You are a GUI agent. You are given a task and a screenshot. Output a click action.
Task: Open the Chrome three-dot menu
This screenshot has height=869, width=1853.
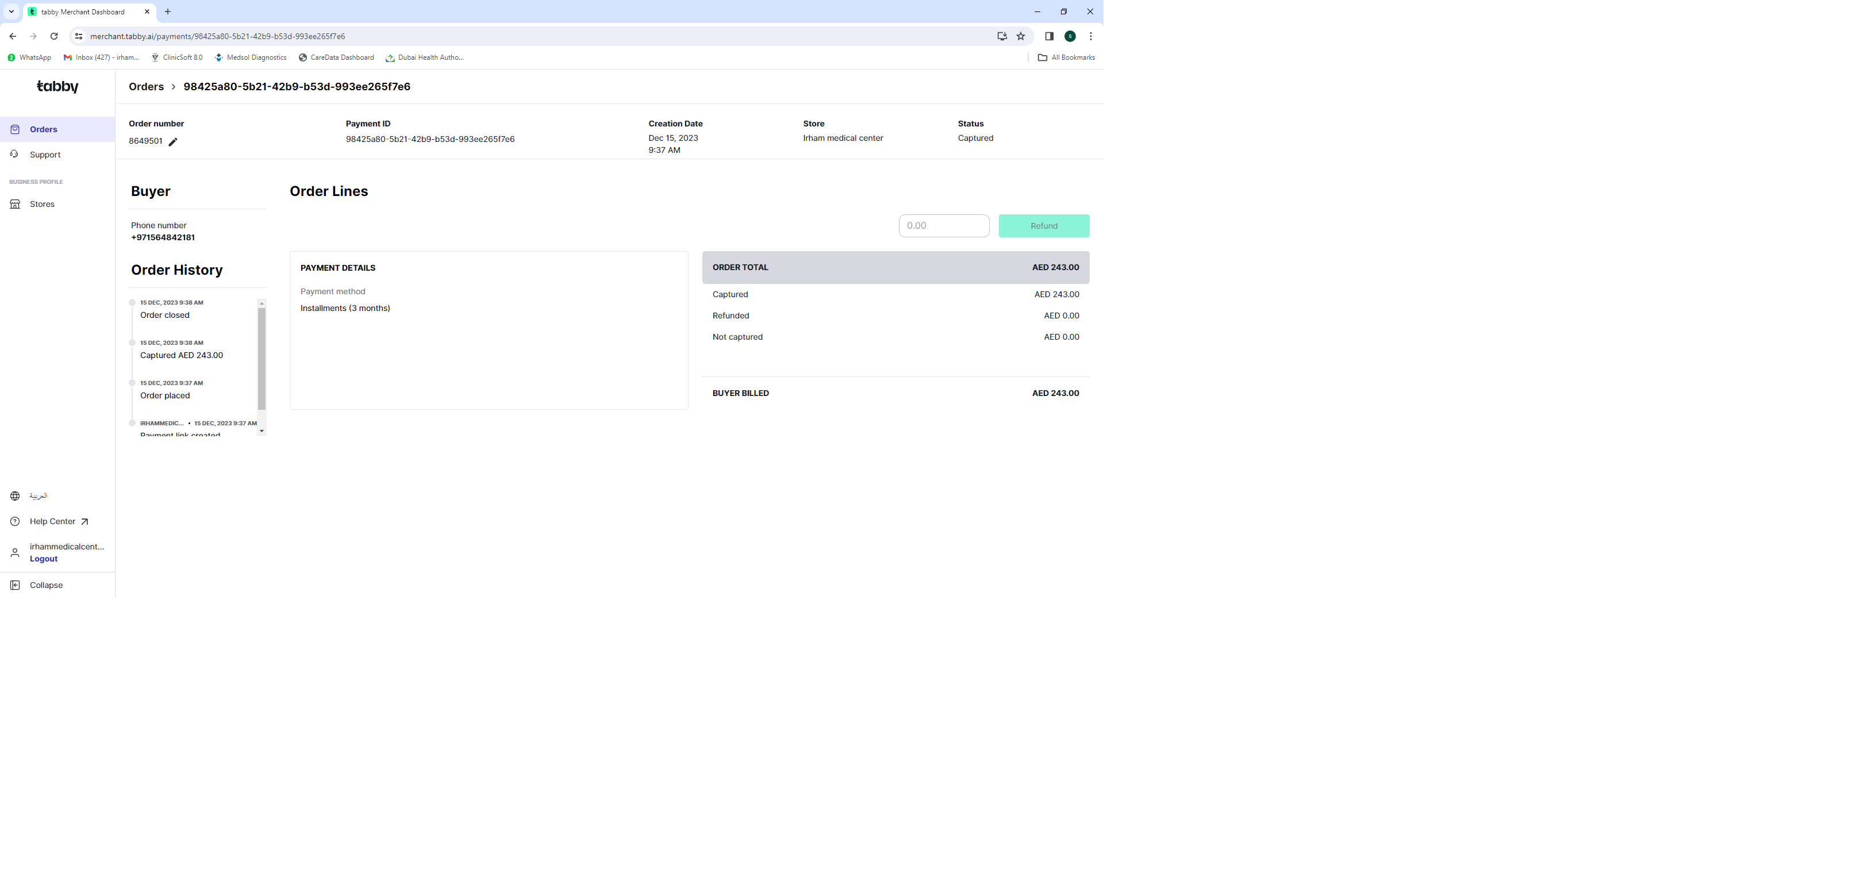pyautogui.click(x=1090, y=36)
